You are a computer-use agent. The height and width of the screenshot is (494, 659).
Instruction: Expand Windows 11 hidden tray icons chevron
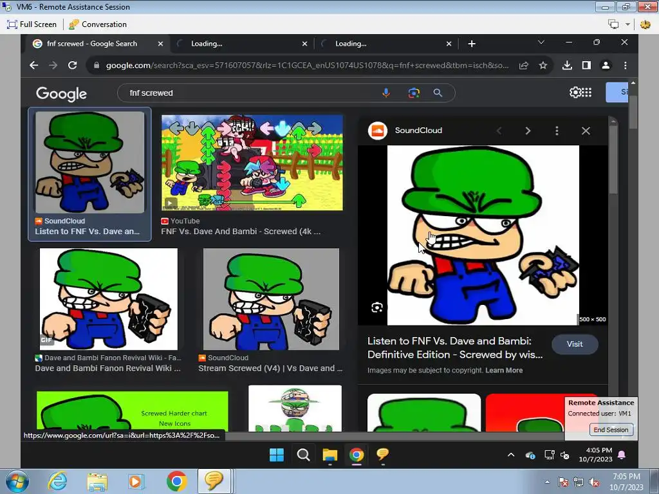(x=511, y=455)
